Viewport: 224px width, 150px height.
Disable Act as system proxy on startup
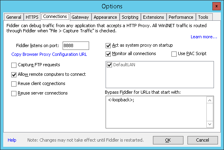108,46
